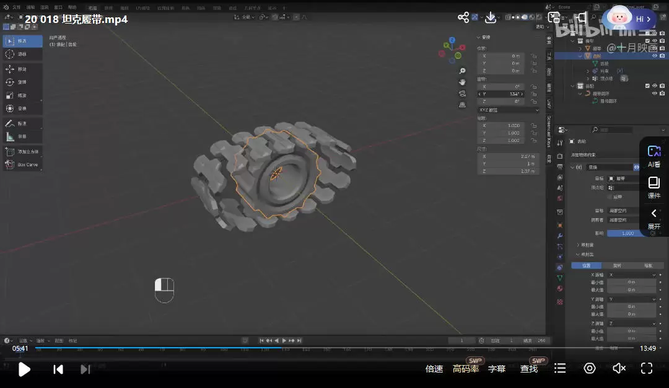The height and width of the screenshot is (388, 669).
Task: Click the viewport pan hand icon
Action: pyautogui.click(x=462, y=82)
